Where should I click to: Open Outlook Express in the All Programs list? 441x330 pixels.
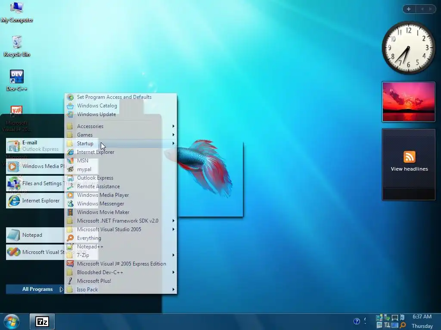[x=121, y=178]
